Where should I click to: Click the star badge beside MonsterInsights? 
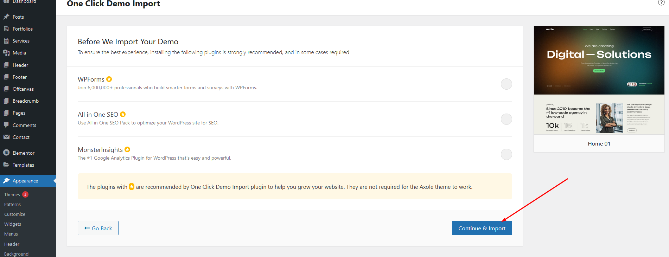[x=127, y=149]
